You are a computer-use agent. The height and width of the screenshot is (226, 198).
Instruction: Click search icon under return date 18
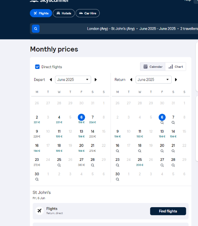click(x=140, y=151)
